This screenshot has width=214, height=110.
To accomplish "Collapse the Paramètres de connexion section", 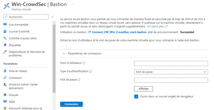I will coord(64,53).
